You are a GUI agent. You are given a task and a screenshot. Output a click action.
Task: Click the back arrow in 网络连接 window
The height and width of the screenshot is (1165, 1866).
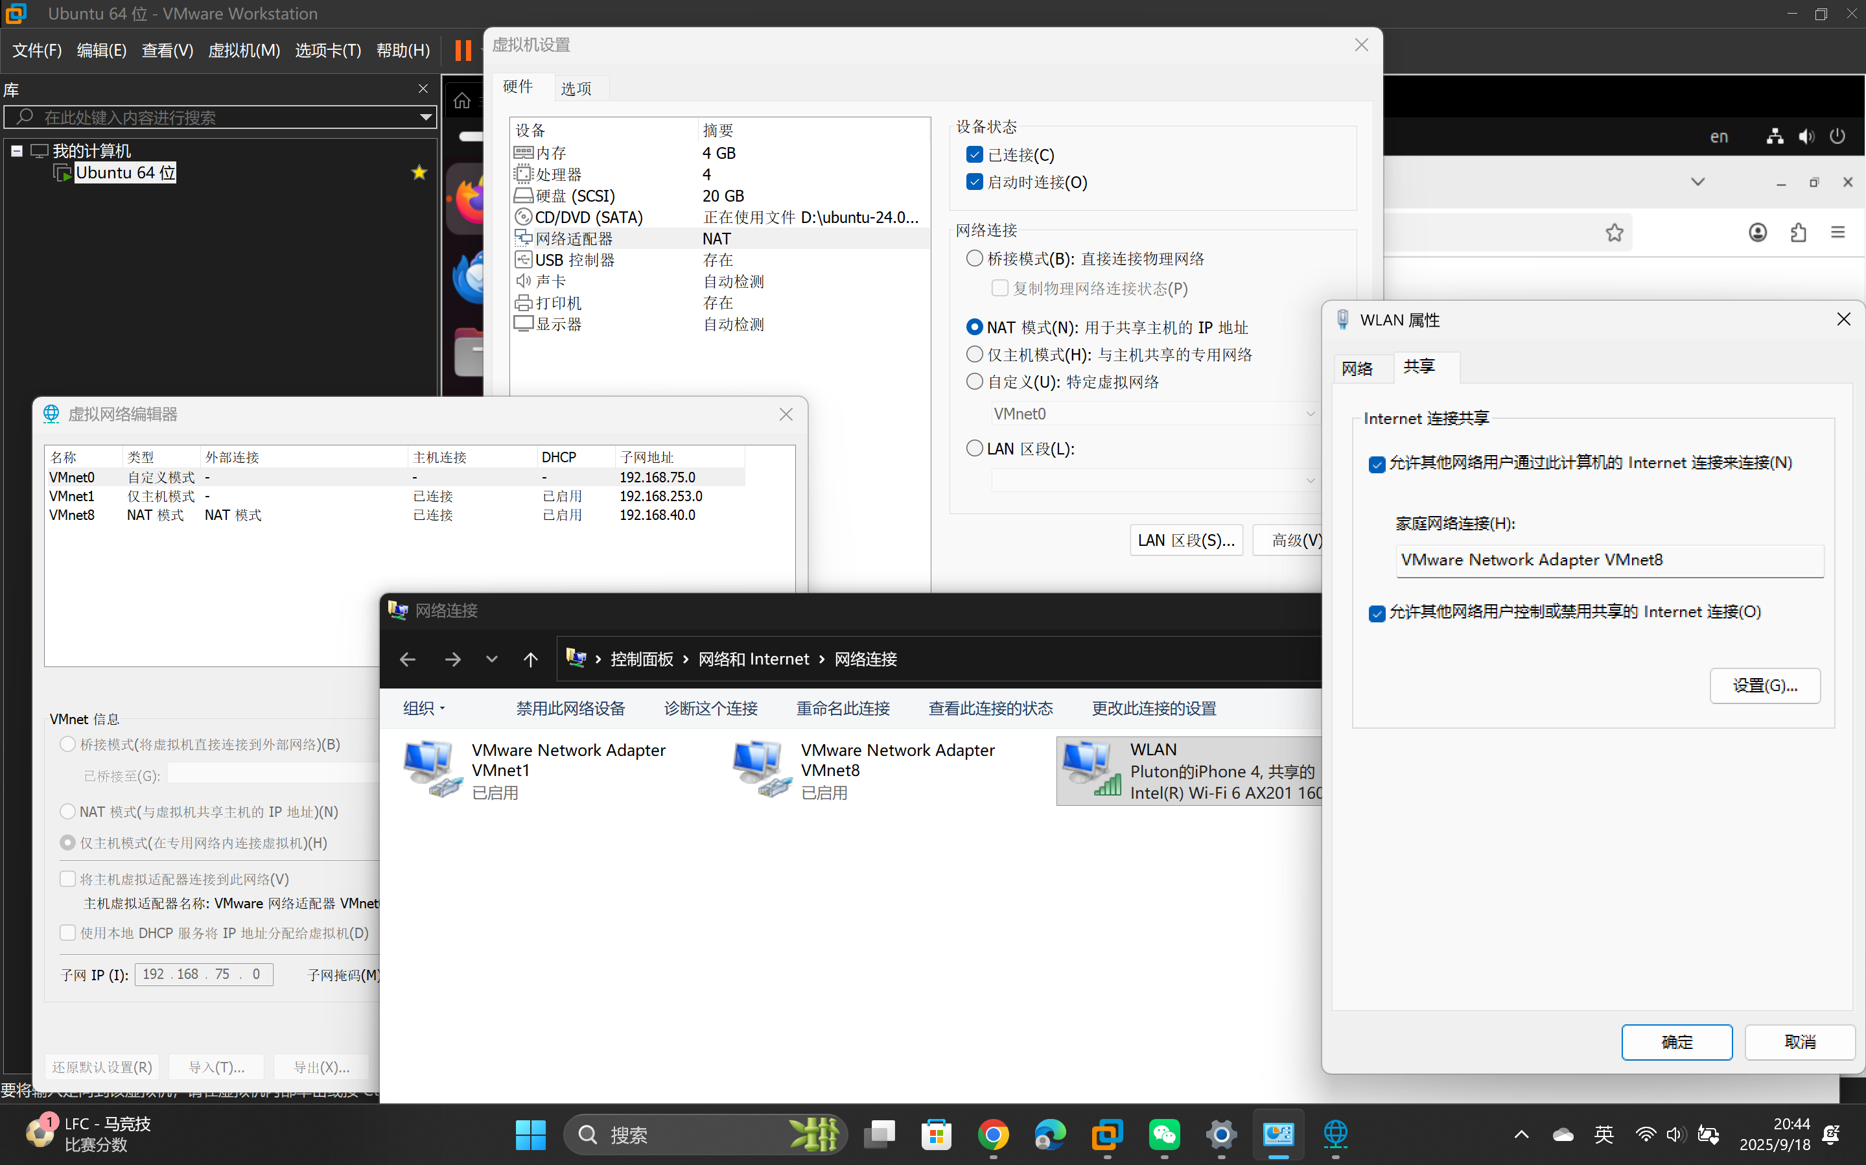pos(408,659)
